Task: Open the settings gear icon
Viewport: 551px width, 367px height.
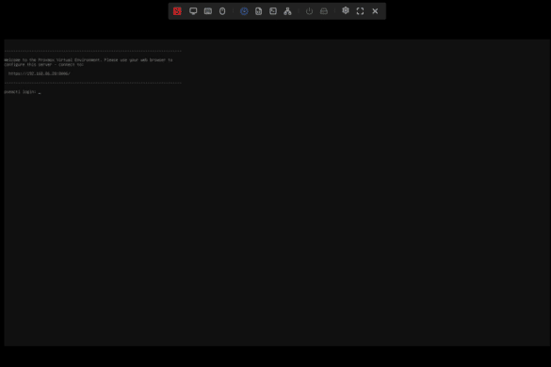Action: pyautogui.click(x=346, y=10)
